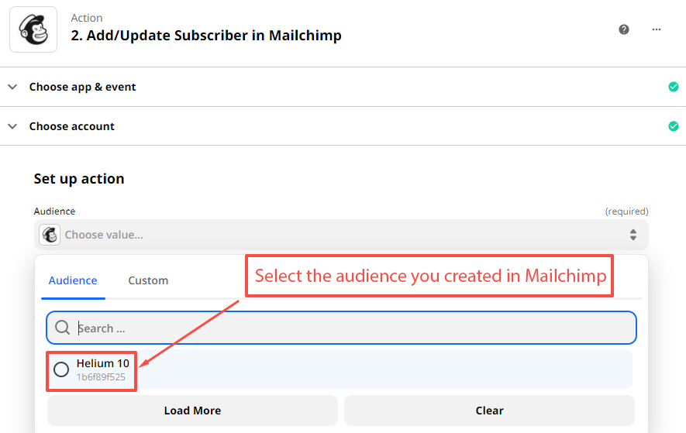The image size is (686, 433).
Task: Open the three-dot more options menu
Action: click(657, 29)
